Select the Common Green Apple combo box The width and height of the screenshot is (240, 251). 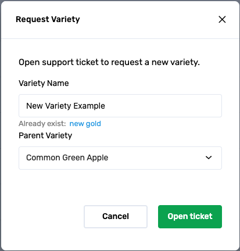[x=120, y=158]
